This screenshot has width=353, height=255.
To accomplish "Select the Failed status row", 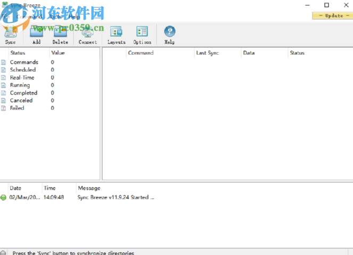I will coord(50,108).
